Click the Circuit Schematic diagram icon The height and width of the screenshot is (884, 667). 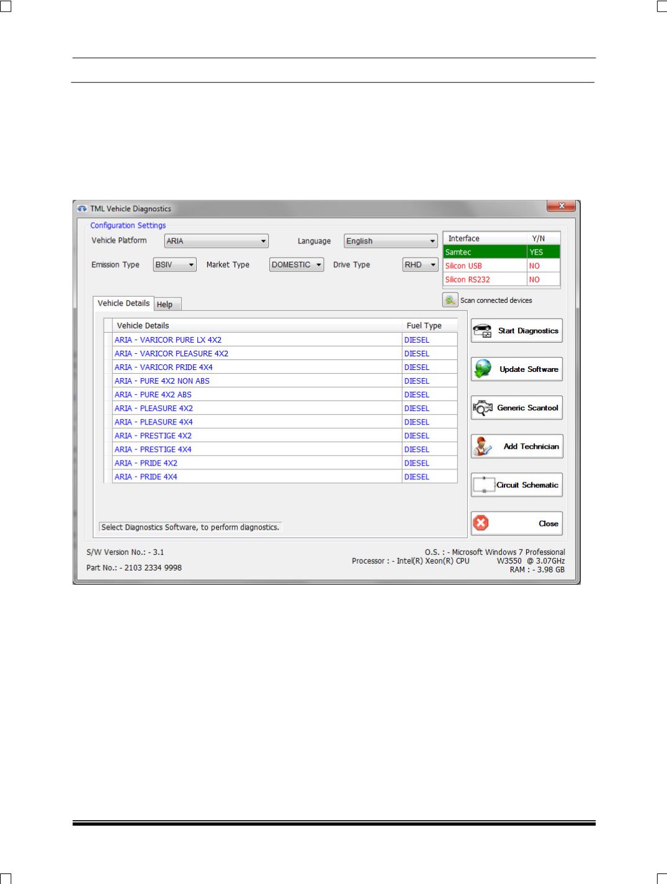(x=484, y=485)
